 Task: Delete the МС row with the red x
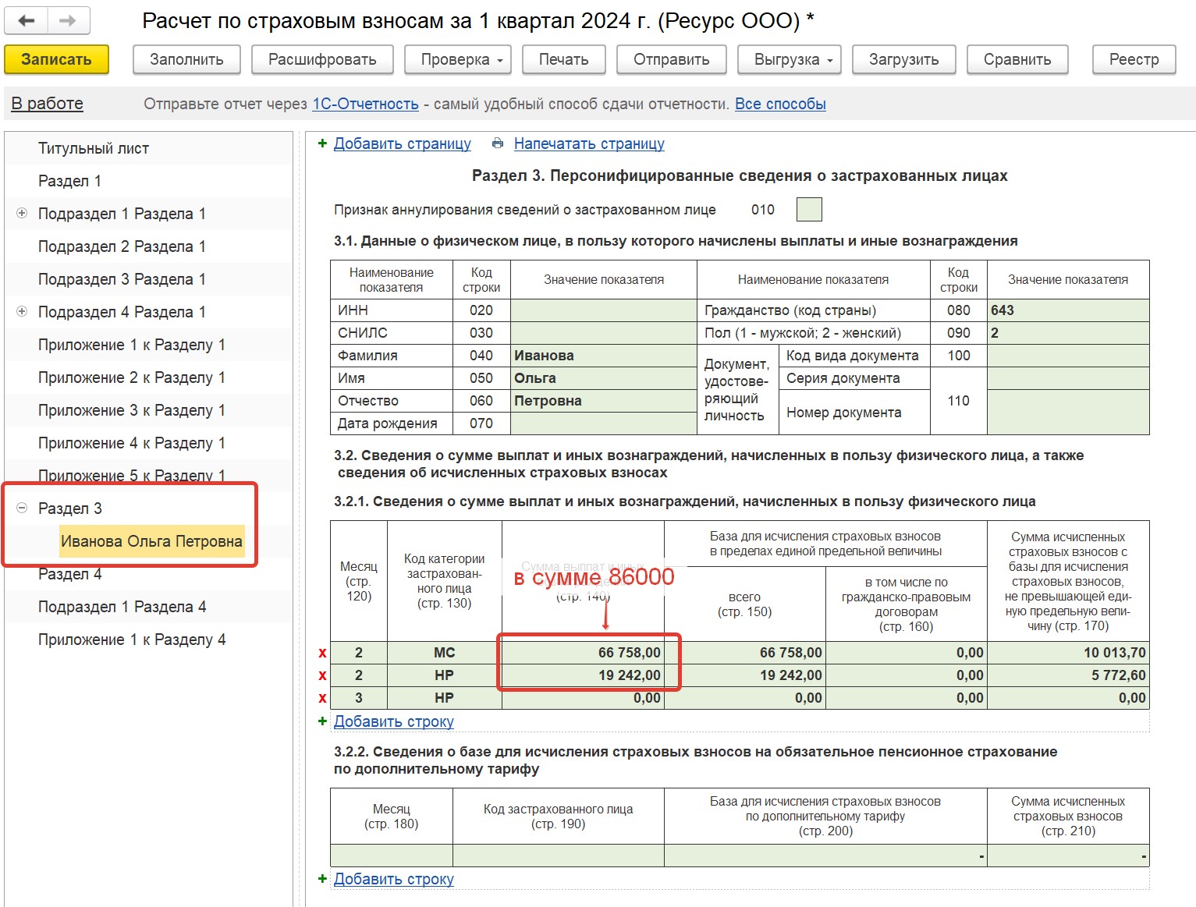322,653
